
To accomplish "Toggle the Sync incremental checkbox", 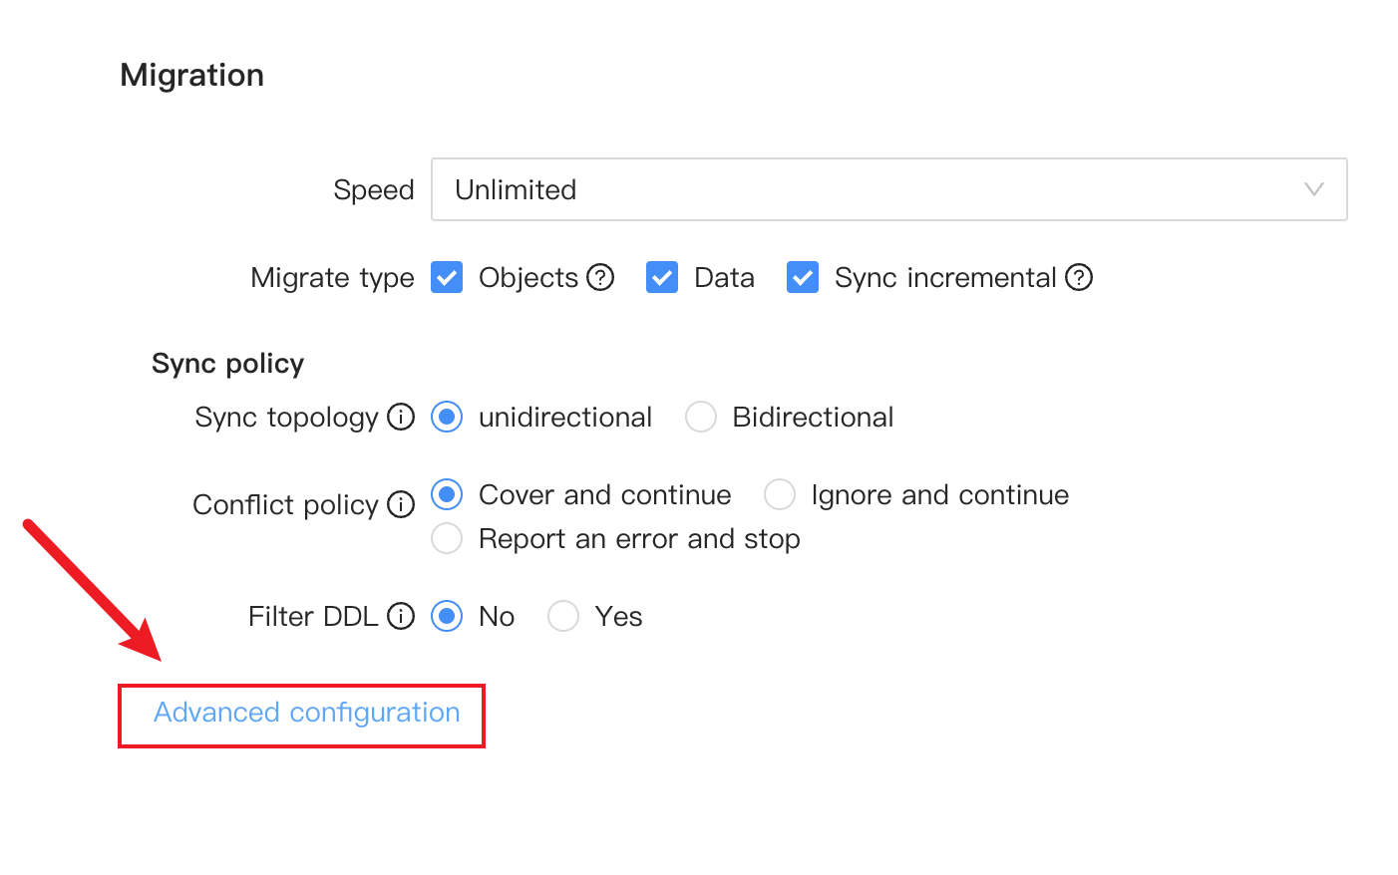I will pos(803,277).
